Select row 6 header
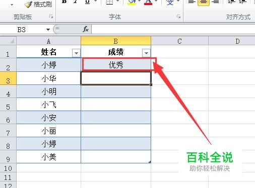The width and height of the screenshot is (255, 188). coord(8,118)
